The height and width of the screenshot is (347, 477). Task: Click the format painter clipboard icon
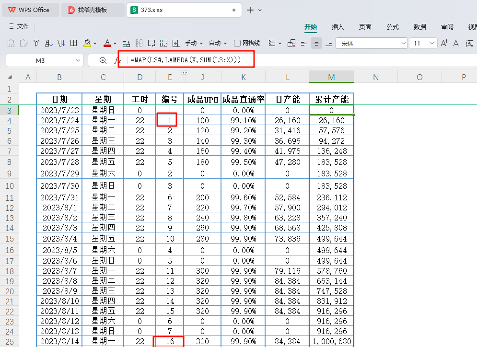[23, 43]
